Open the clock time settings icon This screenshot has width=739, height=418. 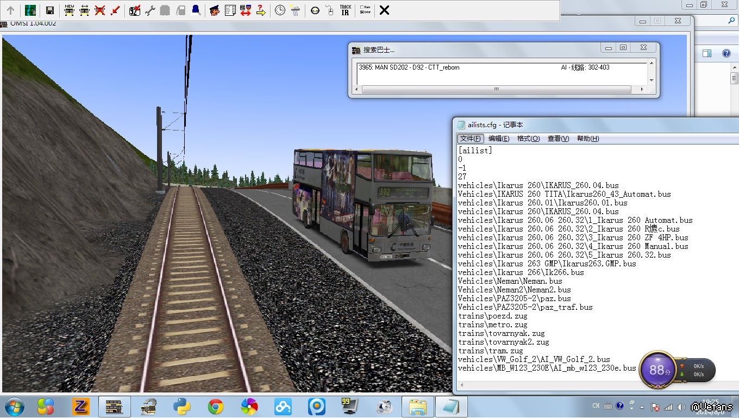pyautogui.click(x=280, y=10)
